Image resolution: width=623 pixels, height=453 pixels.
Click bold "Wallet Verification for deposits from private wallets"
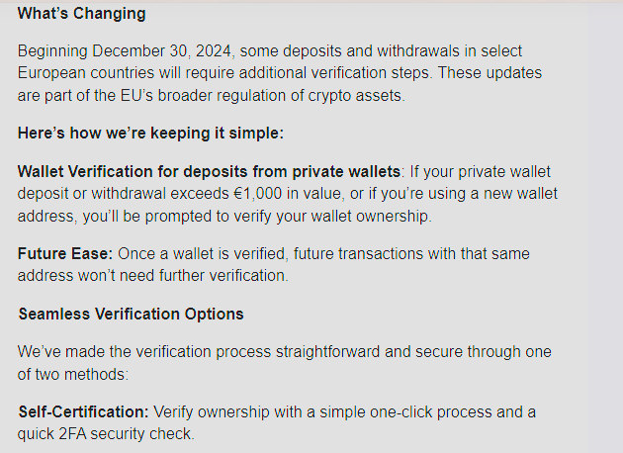pos(209,172)
